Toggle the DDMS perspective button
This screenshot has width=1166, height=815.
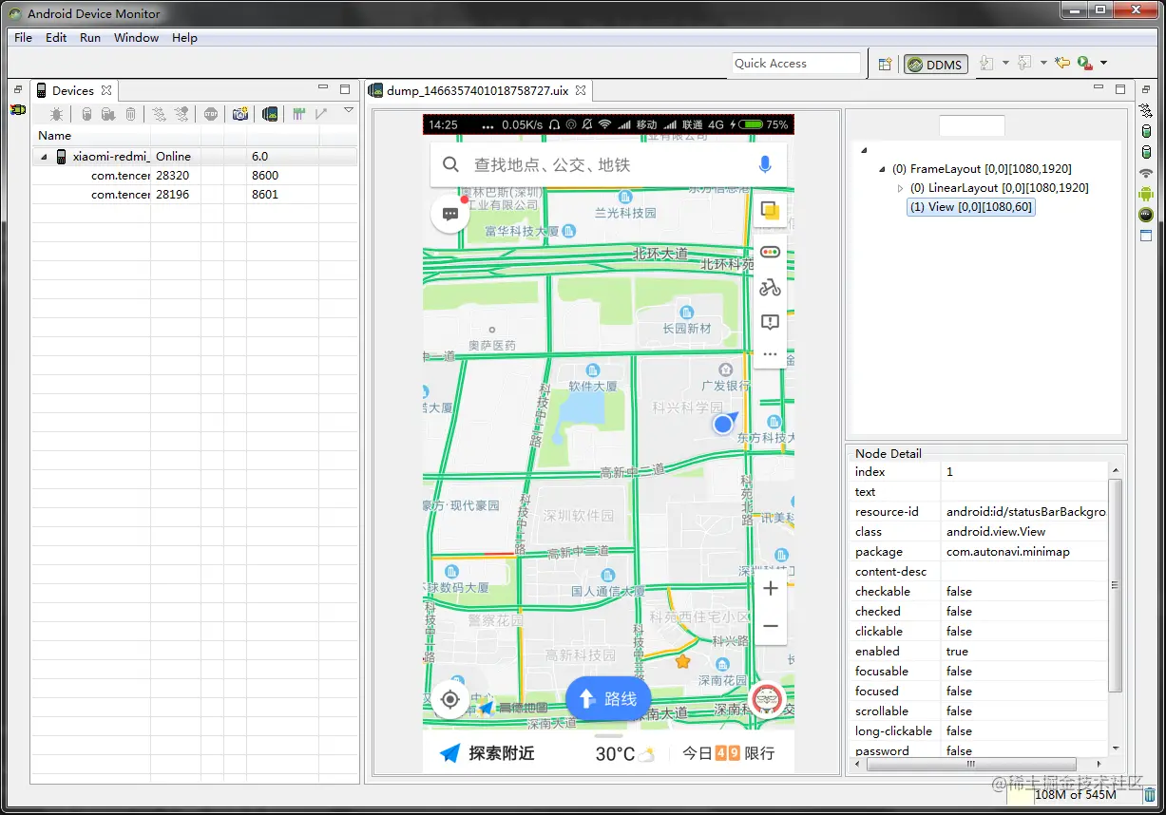click(935, 64)
